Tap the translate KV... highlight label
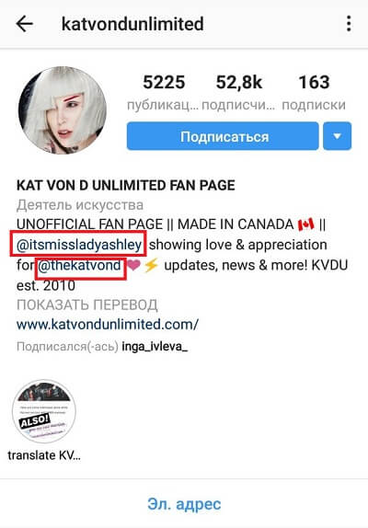 point(44,455)
